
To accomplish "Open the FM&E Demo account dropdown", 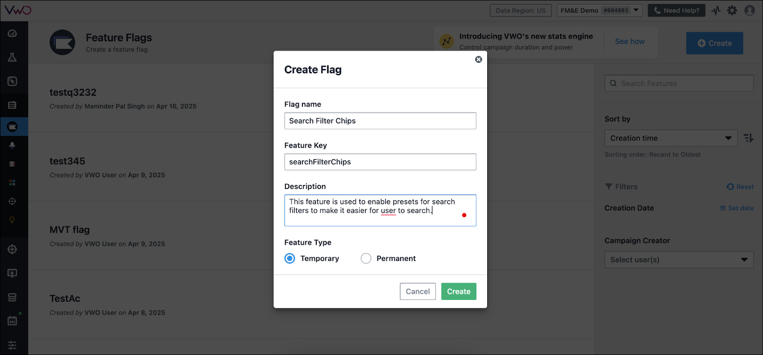I will [x=600, y=10].
